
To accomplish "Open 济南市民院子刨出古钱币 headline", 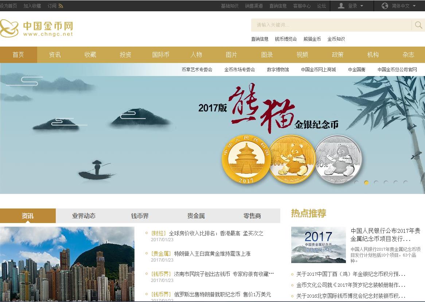I will coord(224,274).
